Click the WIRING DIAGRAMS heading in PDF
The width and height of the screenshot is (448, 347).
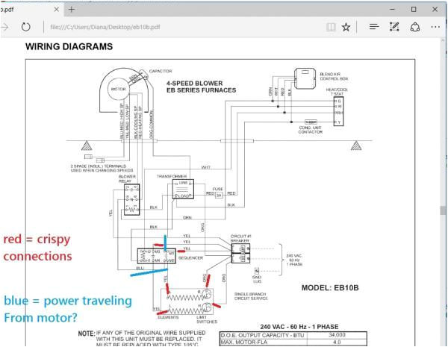[x=69, y=46]
